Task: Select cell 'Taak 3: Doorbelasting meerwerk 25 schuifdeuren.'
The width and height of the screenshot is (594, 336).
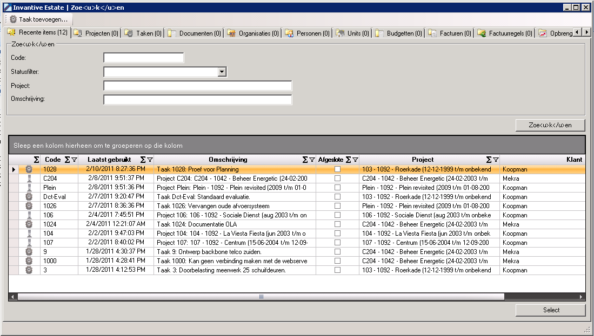Action: click(x=235, y=270)
